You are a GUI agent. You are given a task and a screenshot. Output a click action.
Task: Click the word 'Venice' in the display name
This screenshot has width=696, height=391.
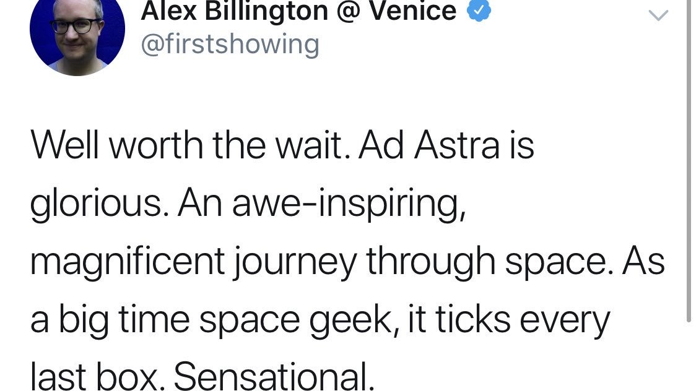coord(413,10)
